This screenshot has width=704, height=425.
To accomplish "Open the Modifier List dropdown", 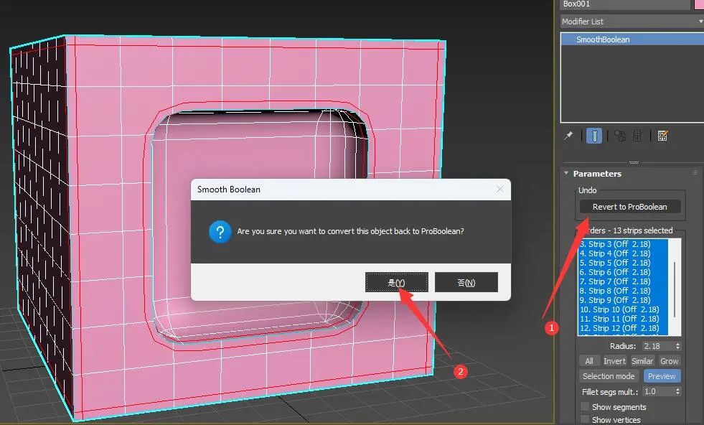I will point(632,21).
